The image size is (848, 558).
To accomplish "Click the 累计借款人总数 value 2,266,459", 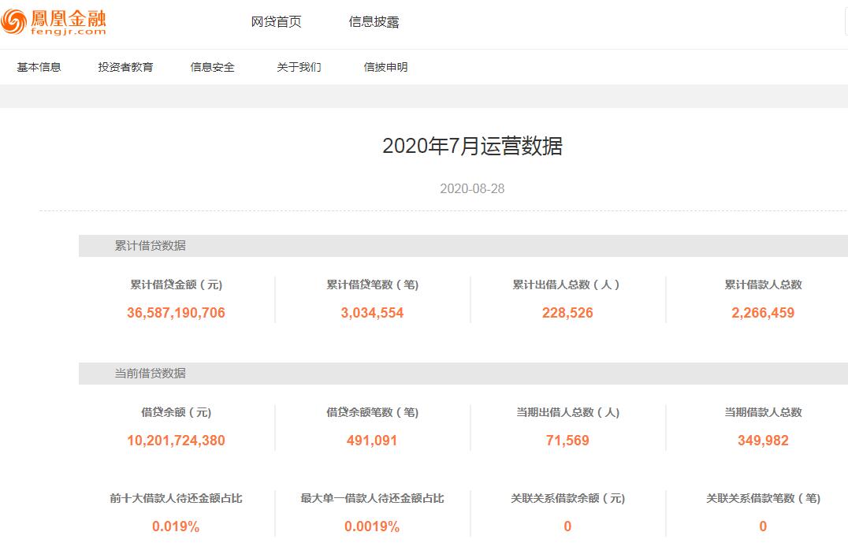I will [x=763, y=313].
